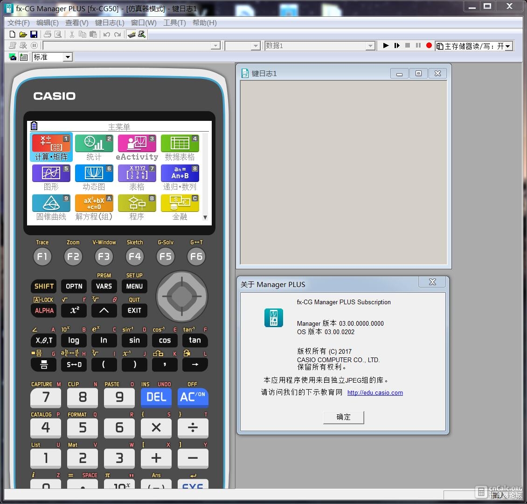Click the Cut scissors icon

pyautogui.click(x=72, y=34)
